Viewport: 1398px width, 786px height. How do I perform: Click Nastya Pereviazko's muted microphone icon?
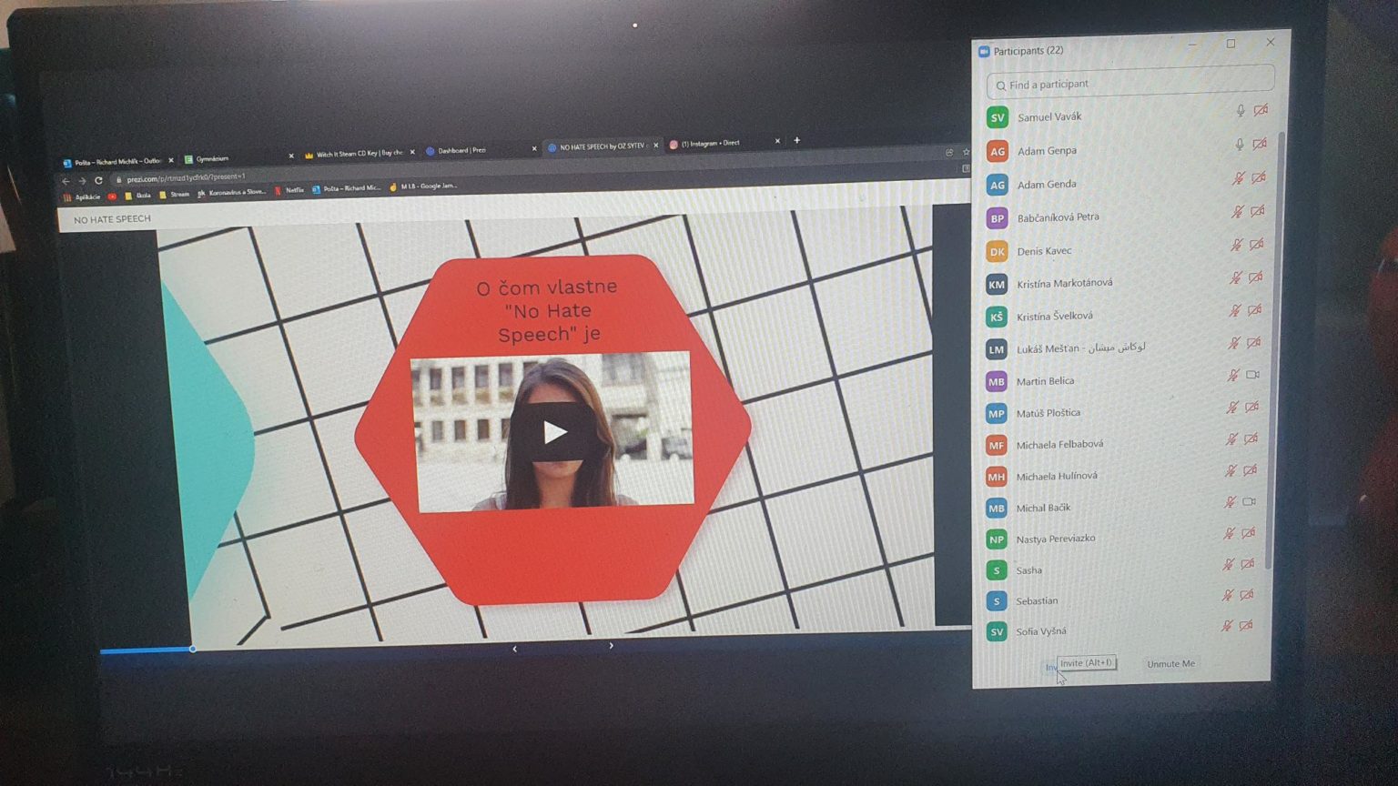[1229, 534]
